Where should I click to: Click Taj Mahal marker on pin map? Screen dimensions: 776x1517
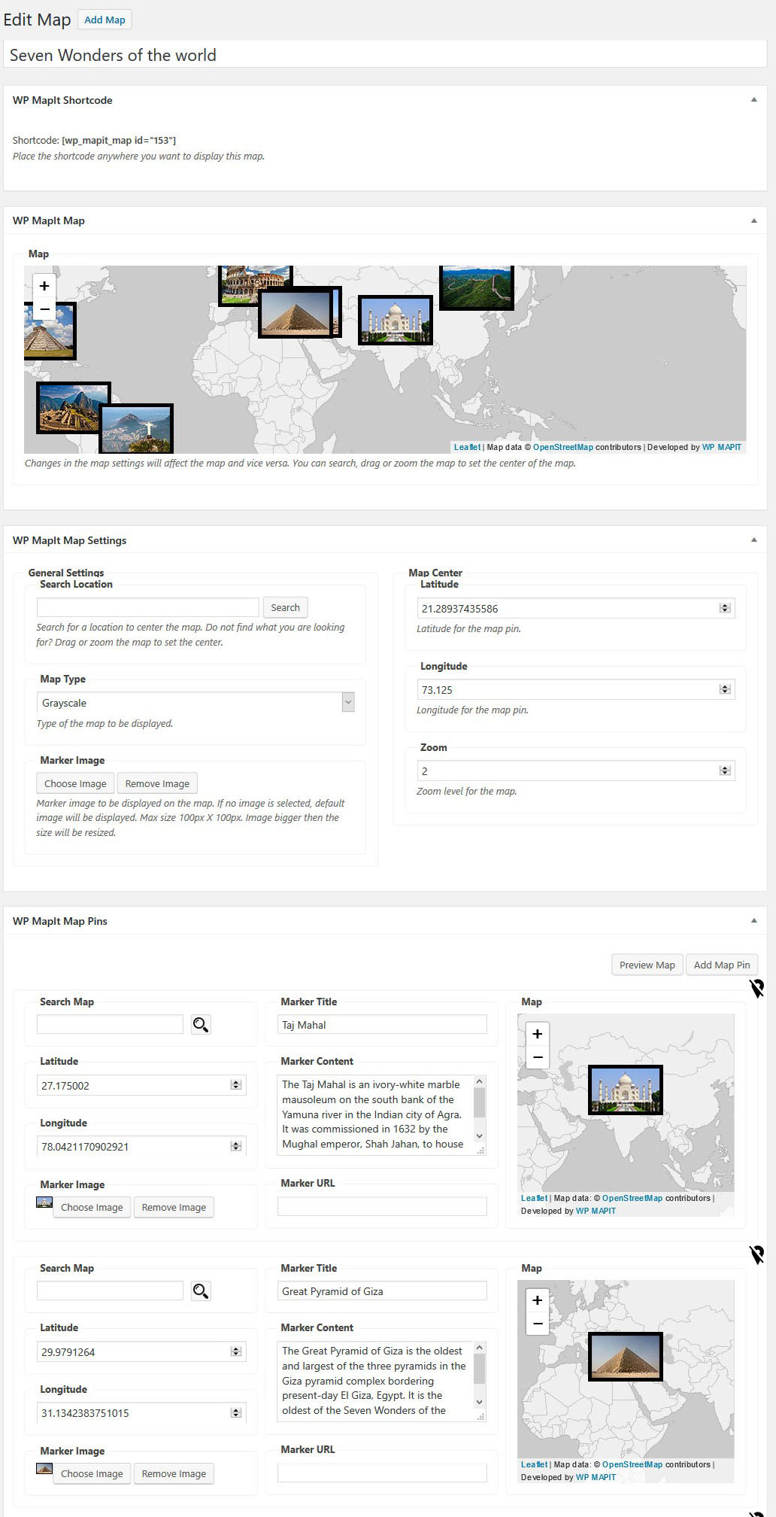[626, 1090]
